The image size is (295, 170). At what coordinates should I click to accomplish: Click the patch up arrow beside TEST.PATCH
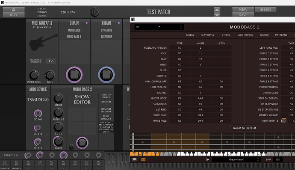(x=217, y=9)
